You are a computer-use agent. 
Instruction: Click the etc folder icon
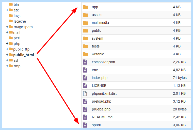[11, 10]
